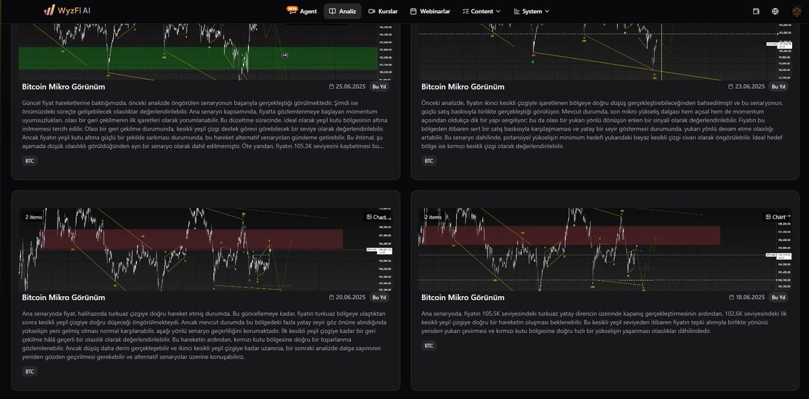Open the wallet icon in the header
Image resolution: width=809 pixels, height=399 pixels.
[x=756, y=11]
